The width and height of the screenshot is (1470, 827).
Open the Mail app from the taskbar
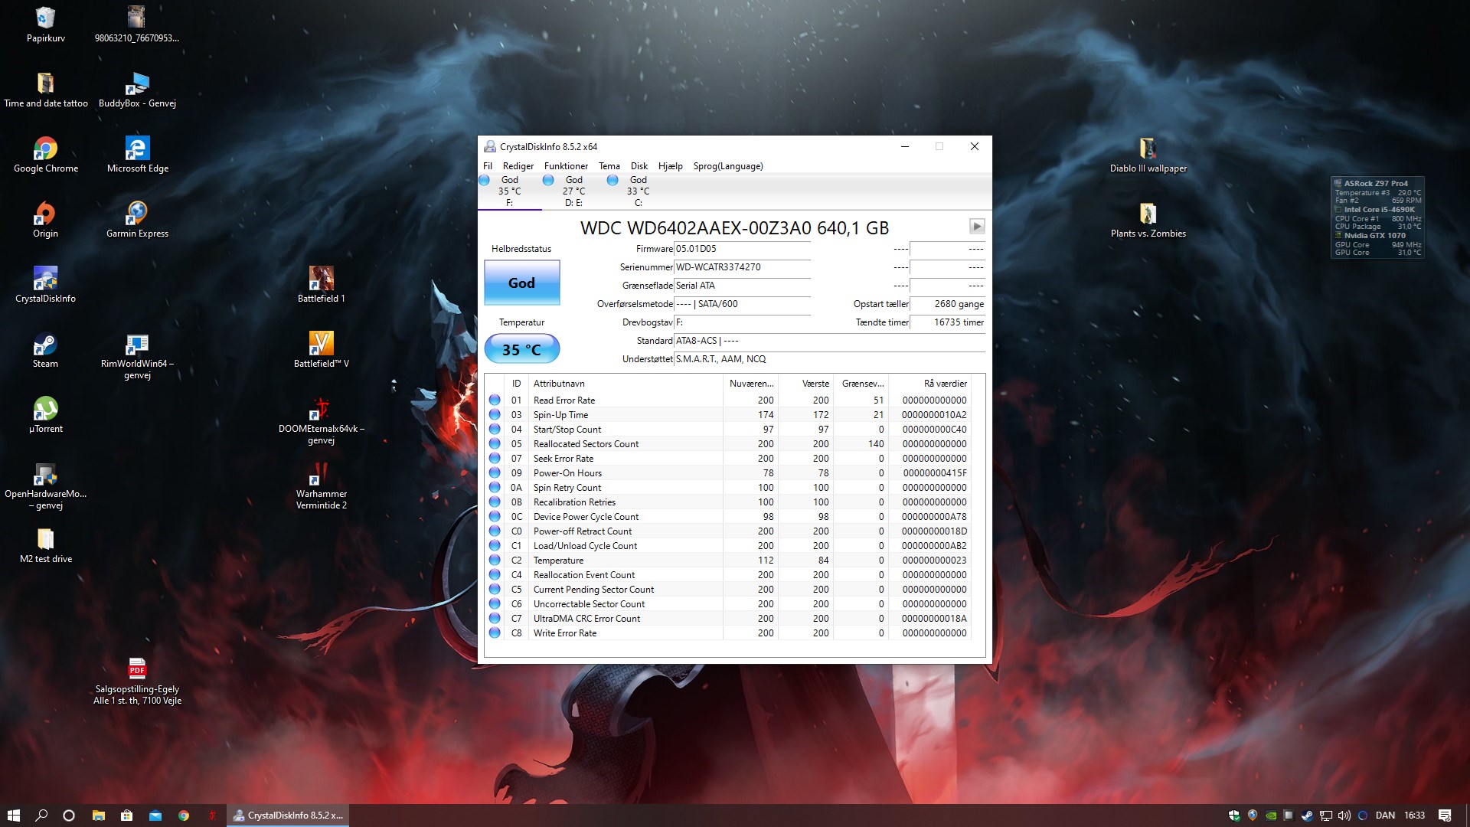point(155,816)
